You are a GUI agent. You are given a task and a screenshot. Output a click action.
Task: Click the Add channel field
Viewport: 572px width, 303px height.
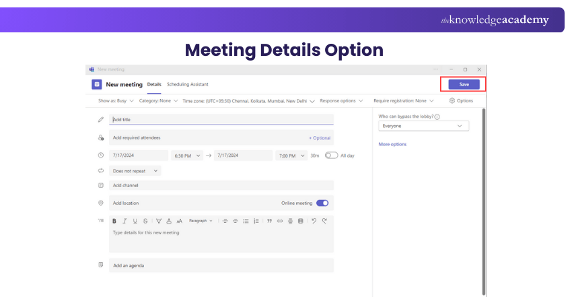[x=221, y=185]
